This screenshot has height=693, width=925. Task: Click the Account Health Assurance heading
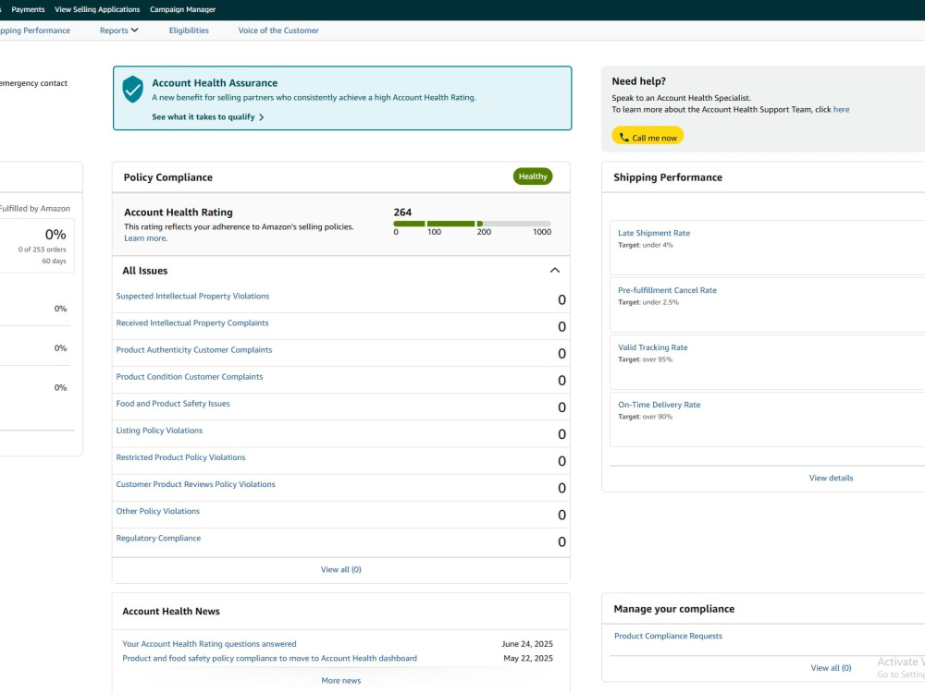(x=215, y=83)
